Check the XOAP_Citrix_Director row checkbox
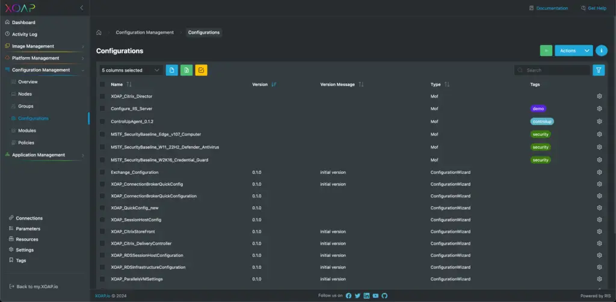 pos(102,96)
